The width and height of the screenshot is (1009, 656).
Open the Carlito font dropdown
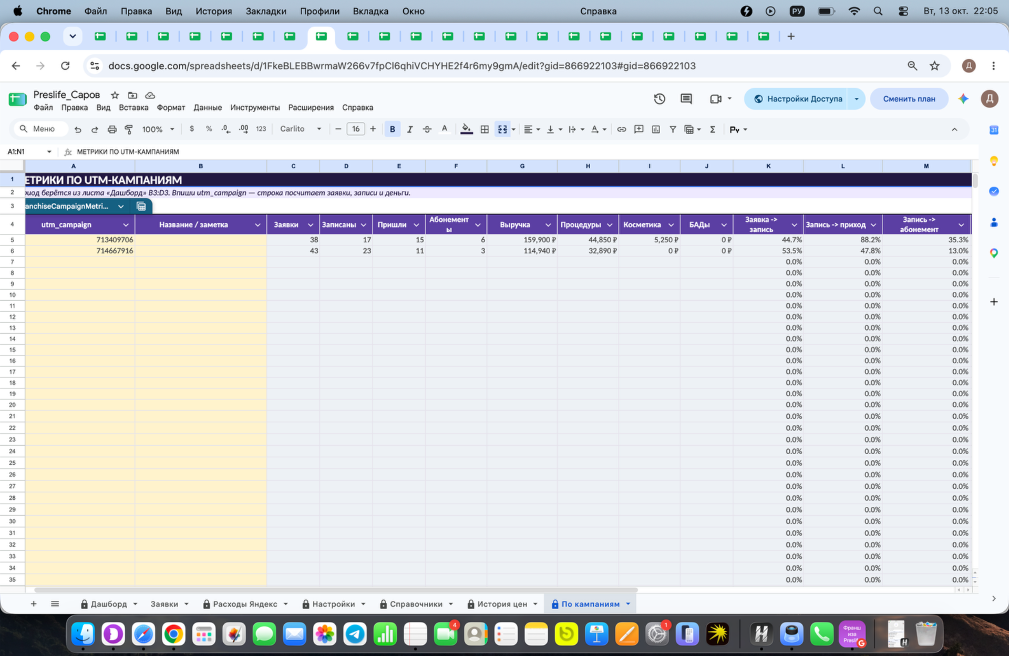tap(301, 129)
